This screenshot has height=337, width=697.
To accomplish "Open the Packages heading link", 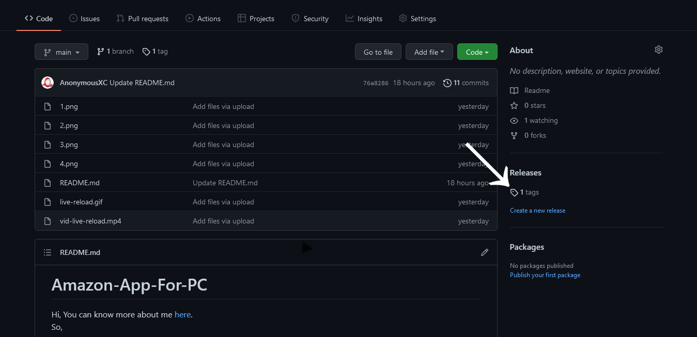I will coord(527,247).
